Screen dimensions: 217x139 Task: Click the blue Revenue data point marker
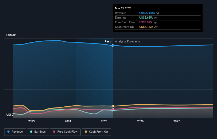113,46
